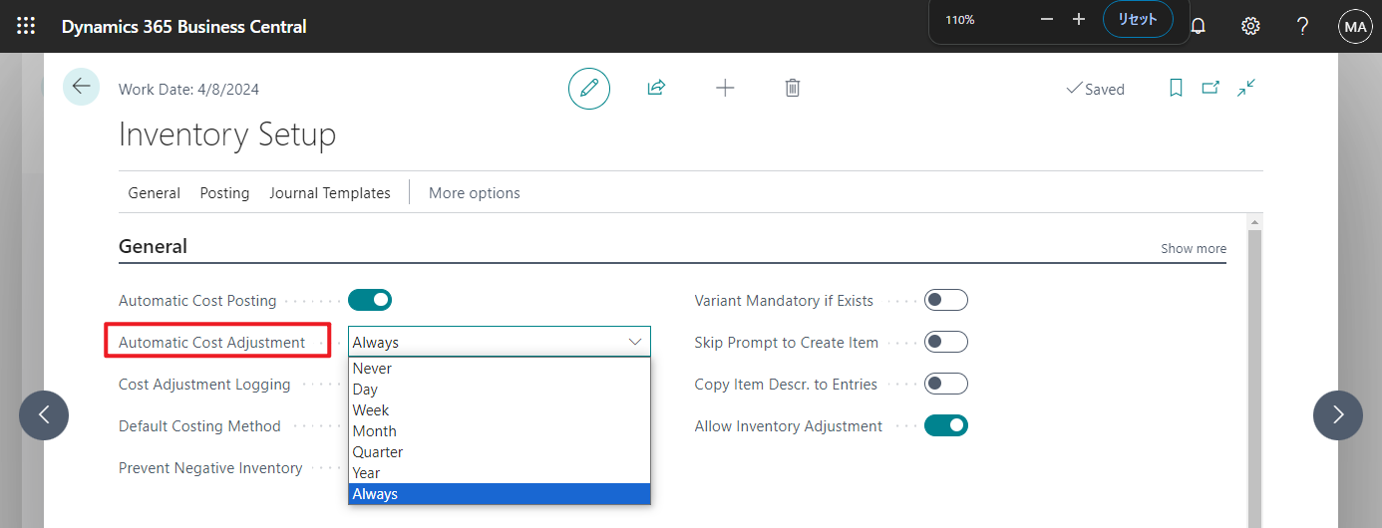
Task: Choose Month in Automatic Cost Adjustment list
Action: click(x=374, y=431)
